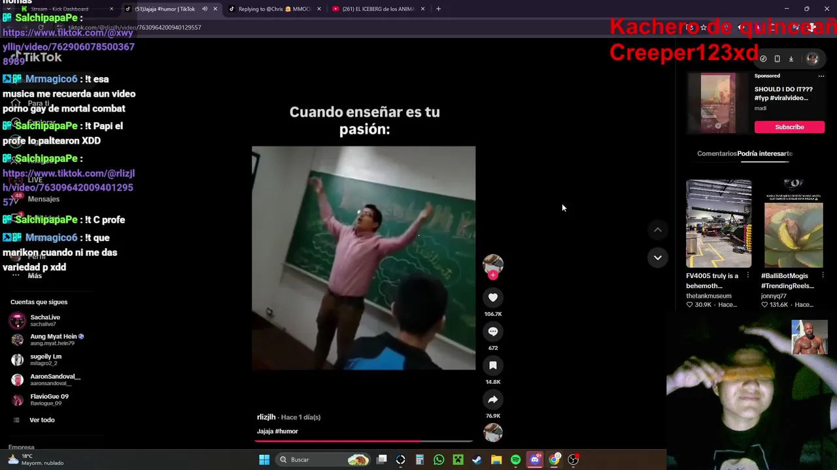Go to the next video with the down arrow
This screenshot has height=470, width=837.
pyautogui.click(x=658, y=258)
